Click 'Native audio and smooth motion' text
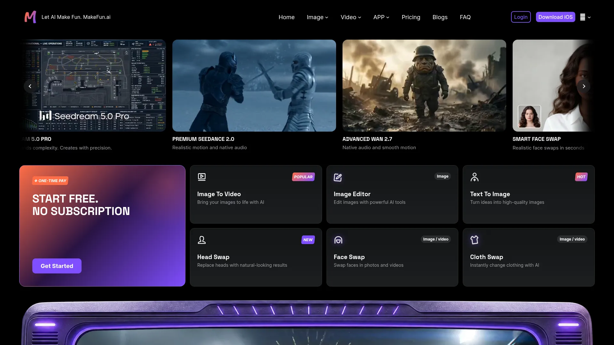The height and width of the screenshot is (345, 614). coord(379,148)
